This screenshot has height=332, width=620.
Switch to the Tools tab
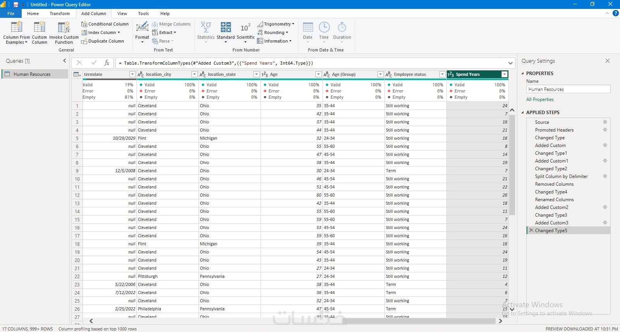[143, 14]
